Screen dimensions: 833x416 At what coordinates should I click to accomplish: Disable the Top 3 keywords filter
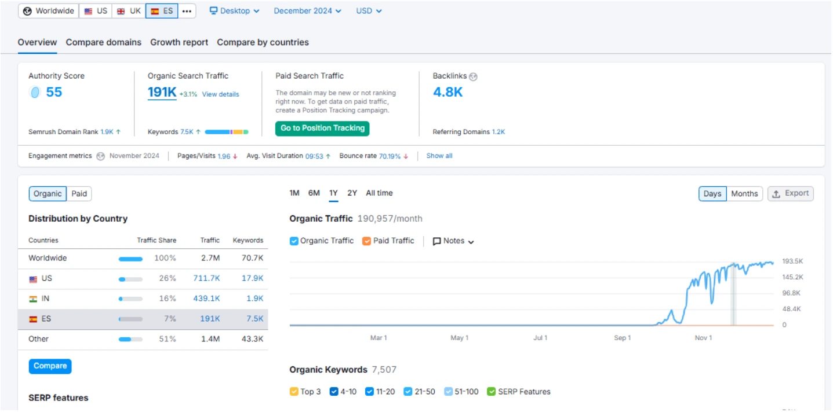coord(293,392)
